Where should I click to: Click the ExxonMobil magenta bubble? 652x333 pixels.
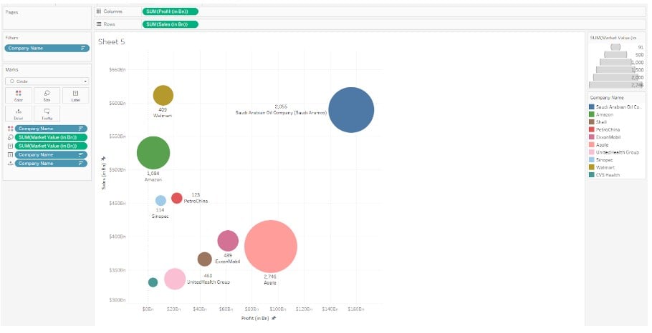pos(228,241)
